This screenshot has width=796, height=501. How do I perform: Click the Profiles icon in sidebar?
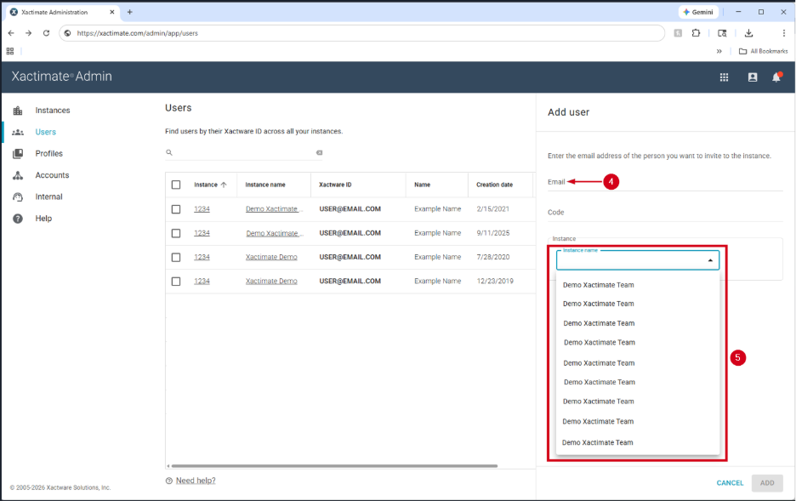pyautogui.click(x=18, y=154)
